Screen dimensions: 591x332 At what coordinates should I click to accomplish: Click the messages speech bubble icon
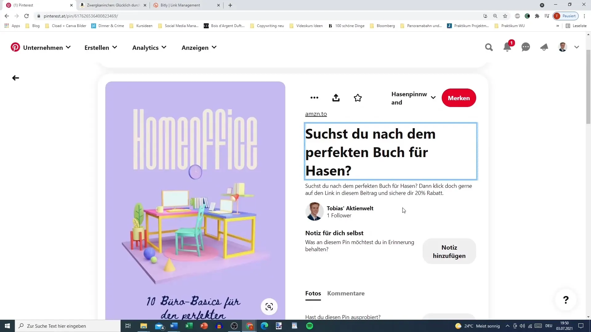526,47
